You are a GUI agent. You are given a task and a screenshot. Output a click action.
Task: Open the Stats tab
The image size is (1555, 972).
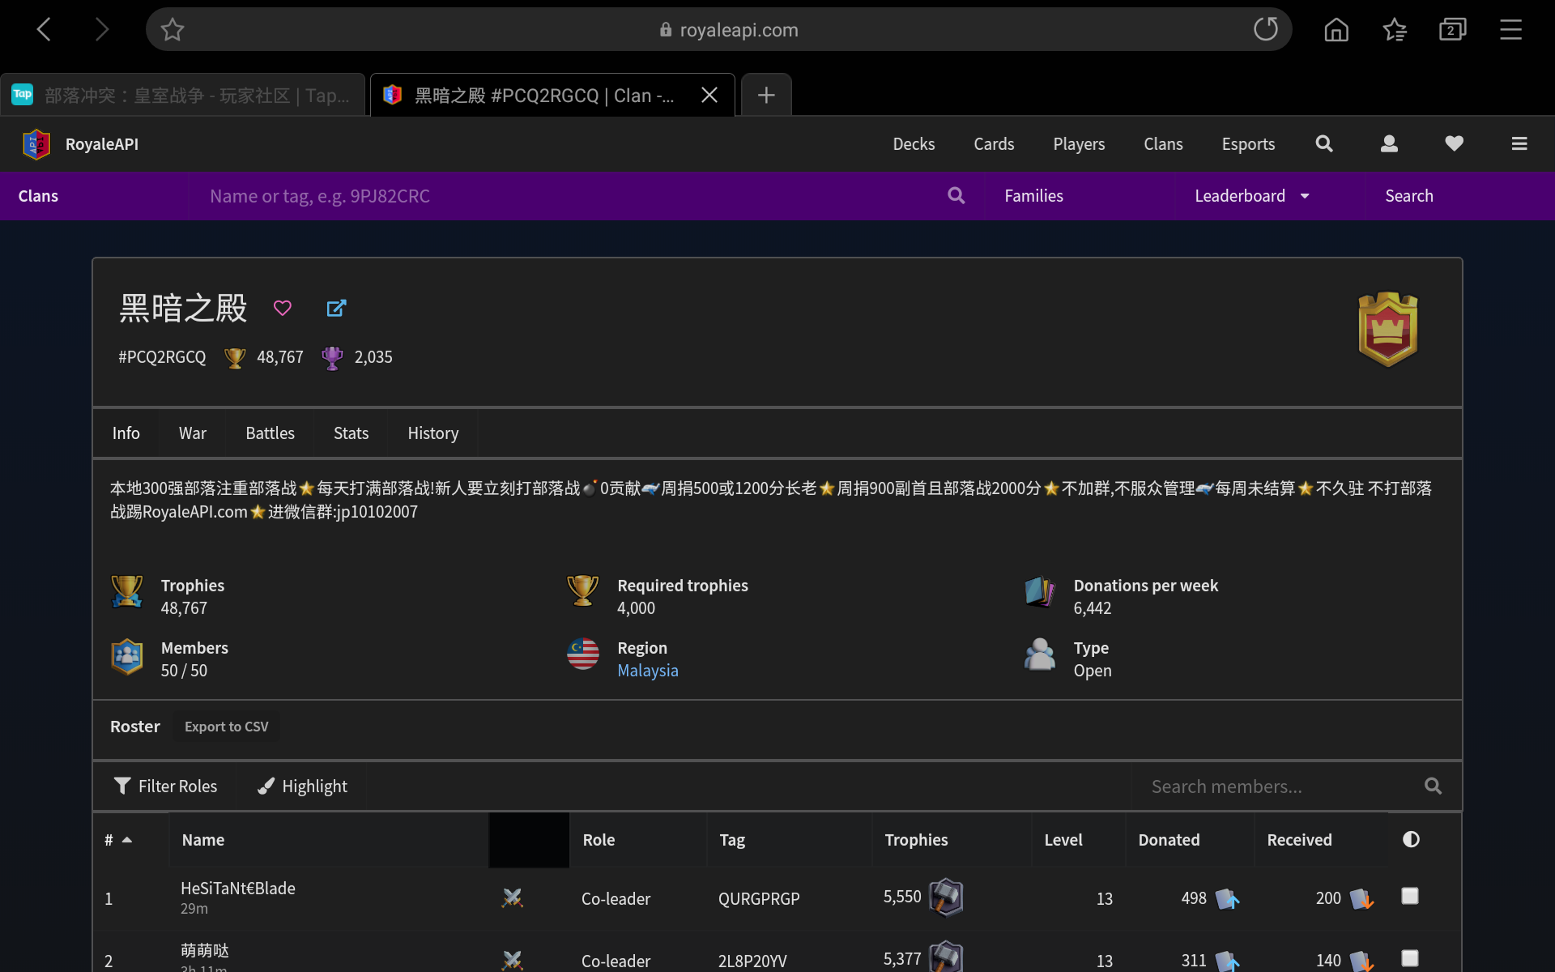[x=351, y=433]
